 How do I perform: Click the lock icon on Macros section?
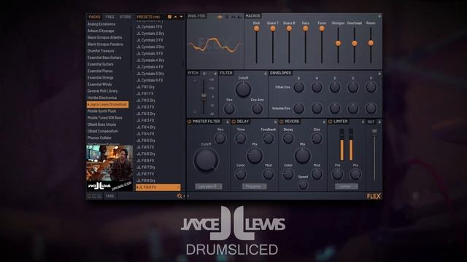pos(379,16)
